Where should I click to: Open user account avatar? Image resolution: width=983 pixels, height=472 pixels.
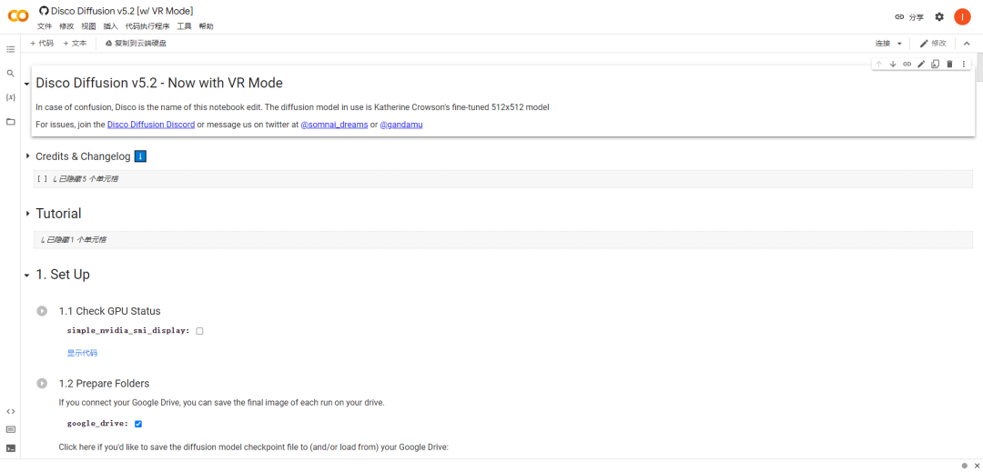(962, 17)
